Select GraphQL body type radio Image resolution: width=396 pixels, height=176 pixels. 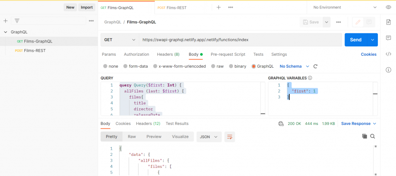click(x=254, y=67)
